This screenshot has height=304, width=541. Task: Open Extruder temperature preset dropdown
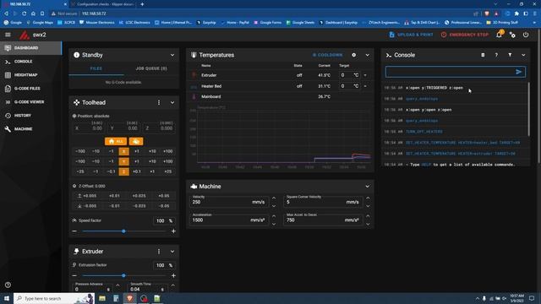point(365,75)
